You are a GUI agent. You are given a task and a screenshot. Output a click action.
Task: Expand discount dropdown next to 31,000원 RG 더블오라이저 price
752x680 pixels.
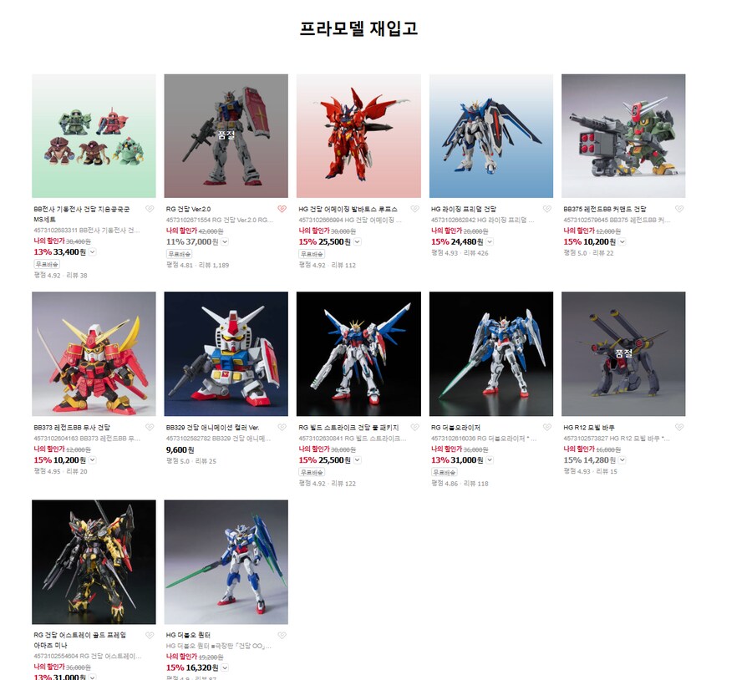pyautogui.click(x=490, y=460)
